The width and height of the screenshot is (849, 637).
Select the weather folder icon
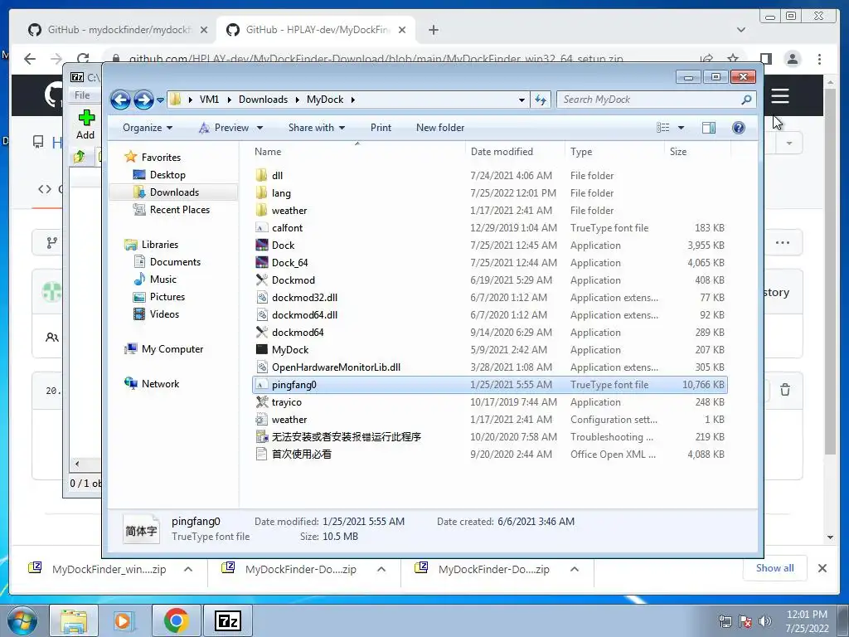point(261,210)
